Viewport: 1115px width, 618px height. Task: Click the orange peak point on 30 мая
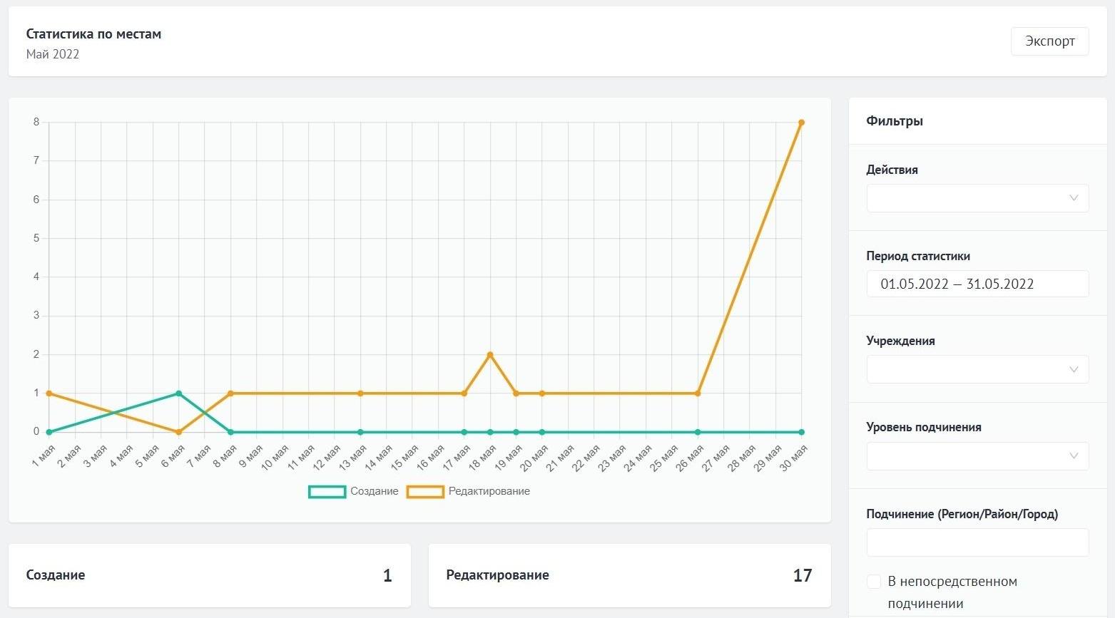(801, 123)
